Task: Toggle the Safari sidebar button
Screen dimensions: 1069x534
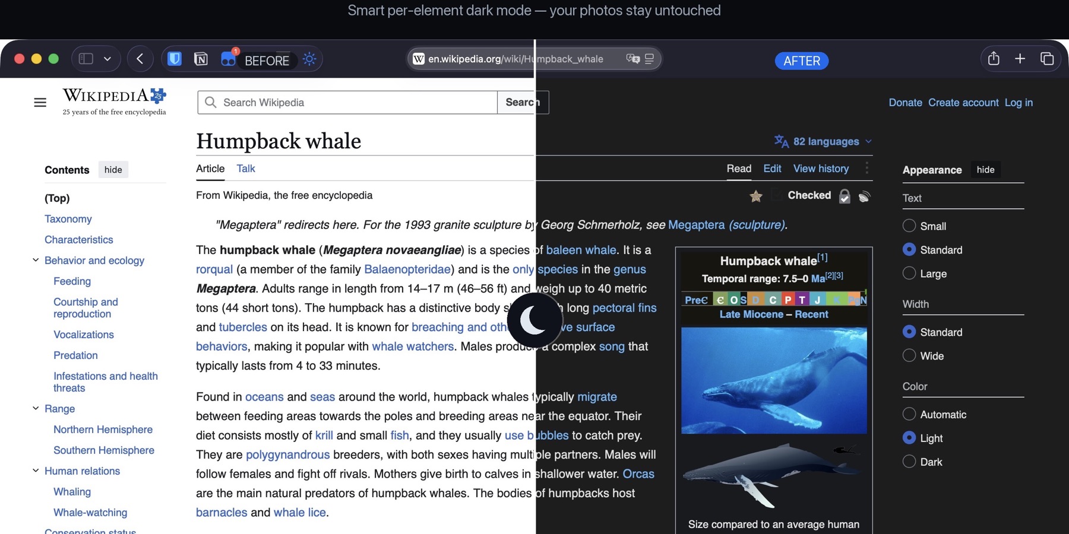Action: [x=86, y=59]
